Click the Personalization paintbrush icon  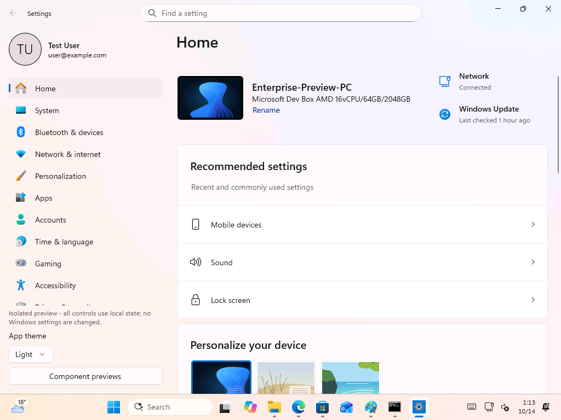21,176
